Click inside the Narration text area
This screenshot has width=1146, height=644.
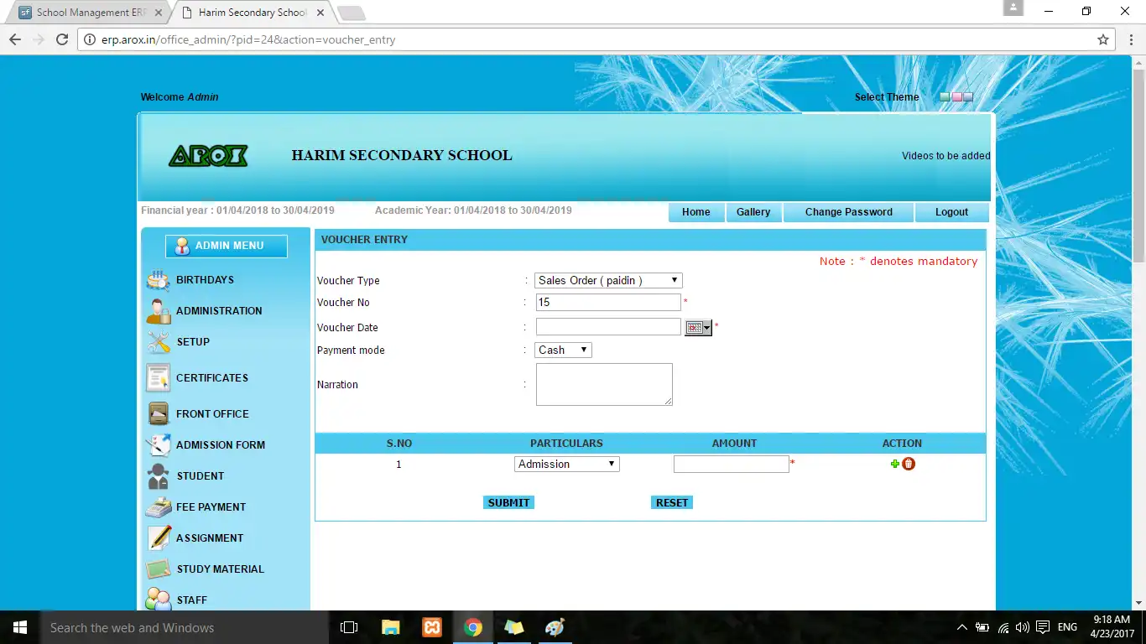pyautogui.click(x=603, y=384)
